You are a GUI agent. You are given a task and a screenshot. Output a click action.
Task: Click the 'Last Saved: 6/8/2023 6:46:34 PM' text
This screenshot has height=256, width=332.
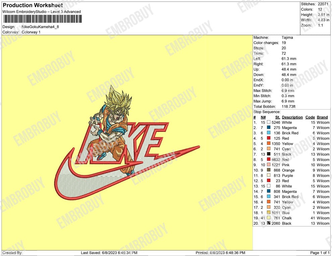coord(109,253)
